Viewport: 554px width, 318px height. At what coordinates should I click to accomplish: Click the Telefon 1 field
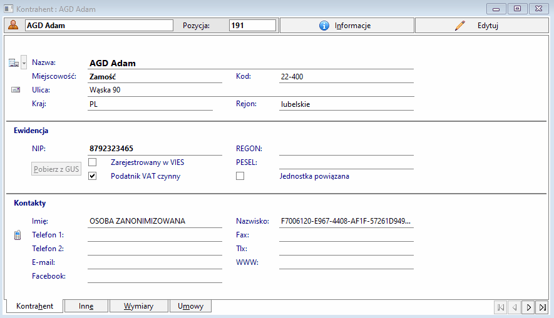coord(155,235)
